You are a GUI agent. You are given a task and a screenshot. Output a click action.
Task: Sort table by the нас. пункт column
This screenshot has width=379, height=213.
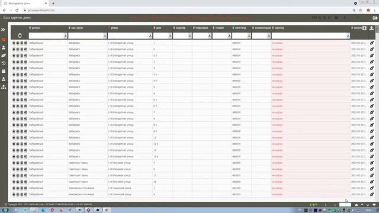click(76, 28)
